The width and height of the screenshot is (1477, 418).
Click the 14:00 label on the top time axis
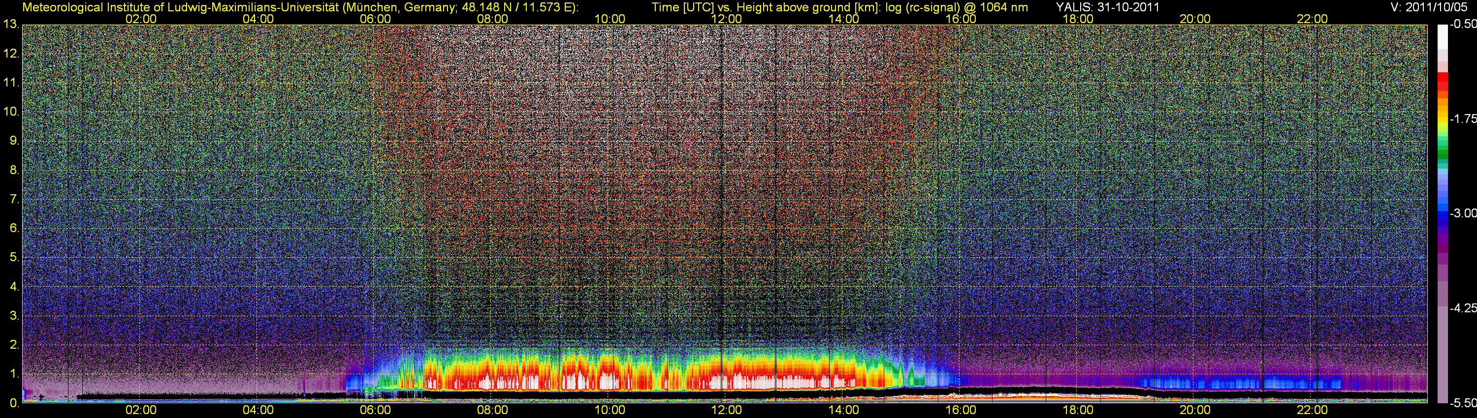click(x=844, y=19)
